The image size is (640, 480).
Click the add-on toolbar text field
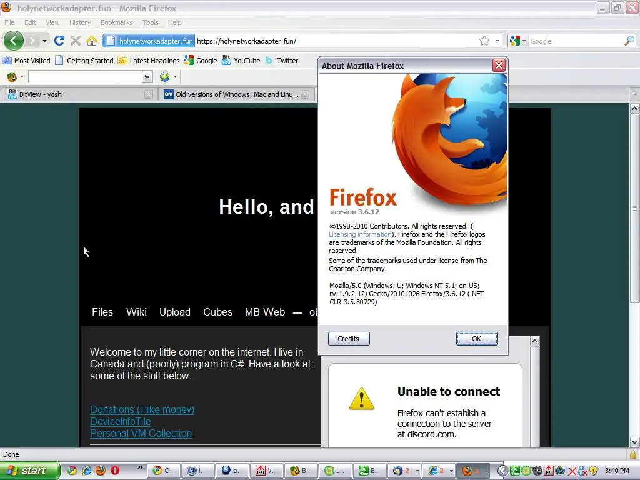tap(85, 77)
